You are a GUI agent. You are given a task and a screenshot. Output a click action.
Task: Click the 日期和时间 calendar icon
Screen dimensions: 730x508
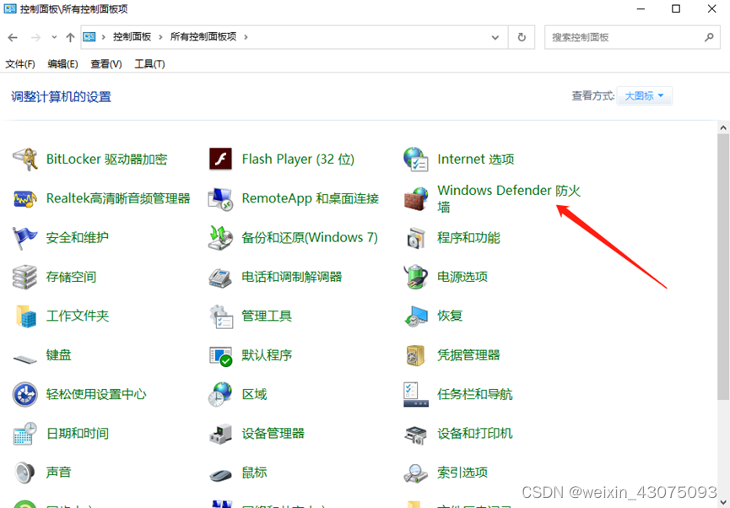24,434
